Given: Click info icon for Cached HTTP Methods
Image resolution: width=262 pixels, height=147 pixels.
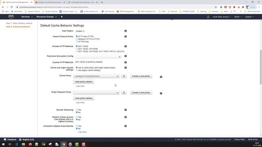Looking at the screenshot, I should click(126, 62).
